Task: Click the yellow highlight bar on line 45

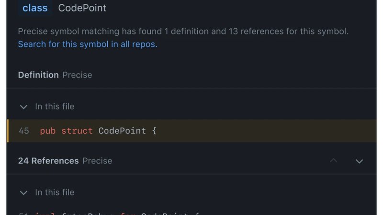Action: (8, 130)
